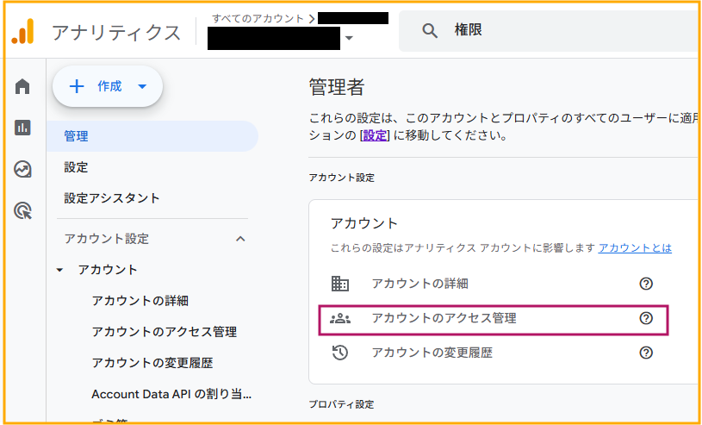
Task: Collapse the アカウント tree node
Action: coord(60,270)
